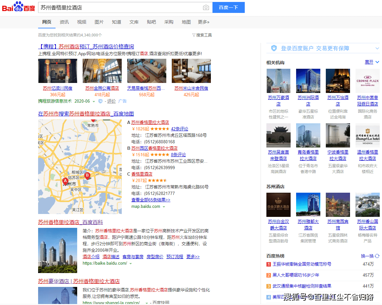Click 查看全部65条结果>> link

151,200
